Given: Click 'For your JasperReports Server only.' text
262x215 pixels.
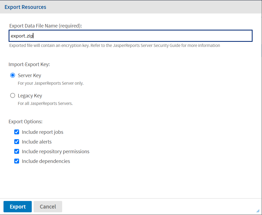Looking at the screenshot, I should click(x=51, y=83).
